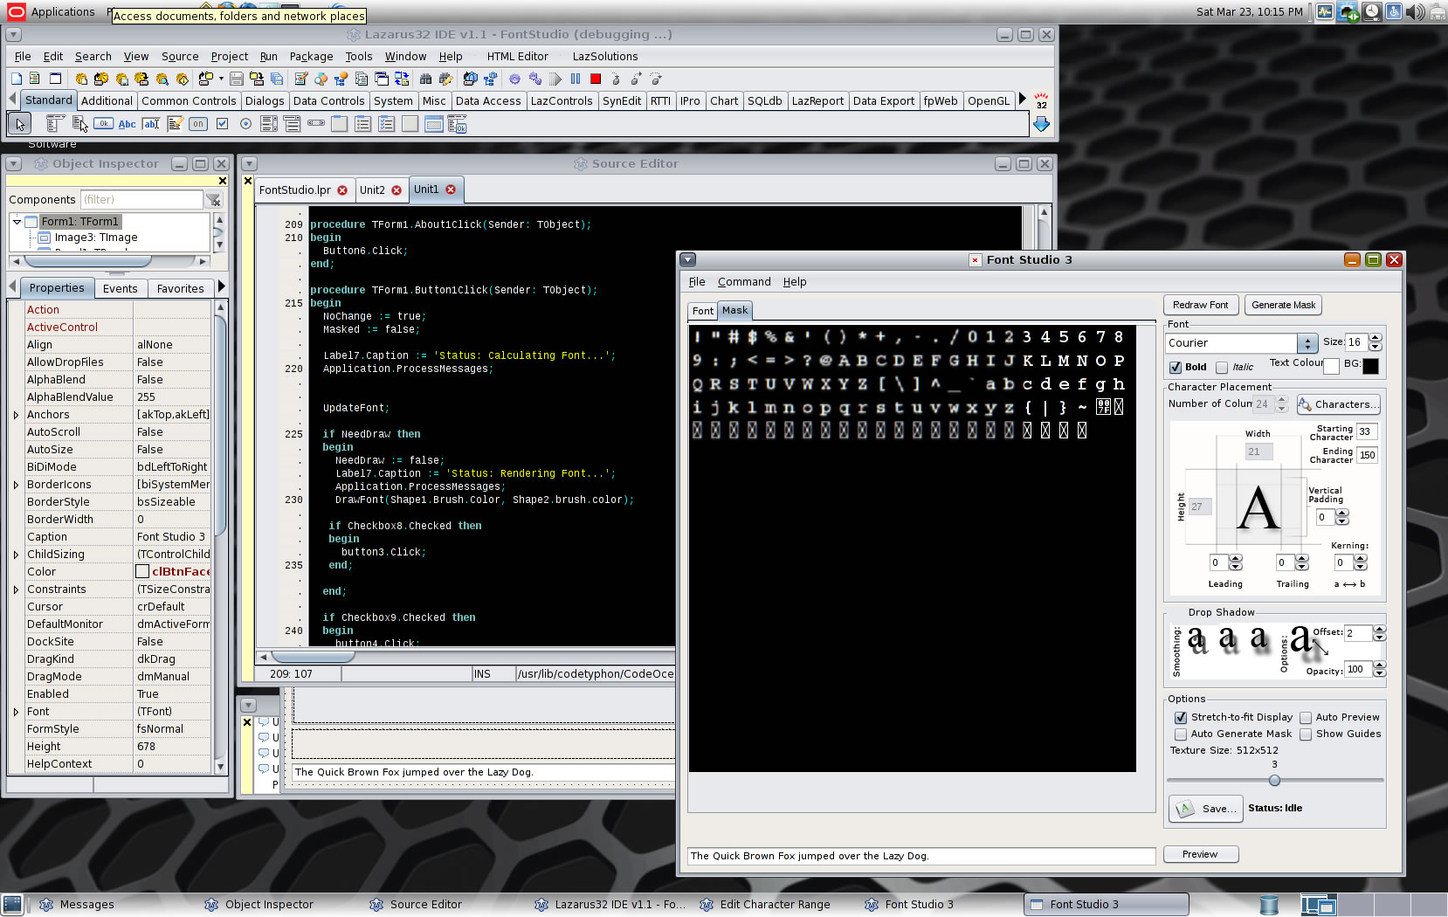Open the Characters... dialog button
This screenshot has width=1448, height=917.
tap(1338, 404)
